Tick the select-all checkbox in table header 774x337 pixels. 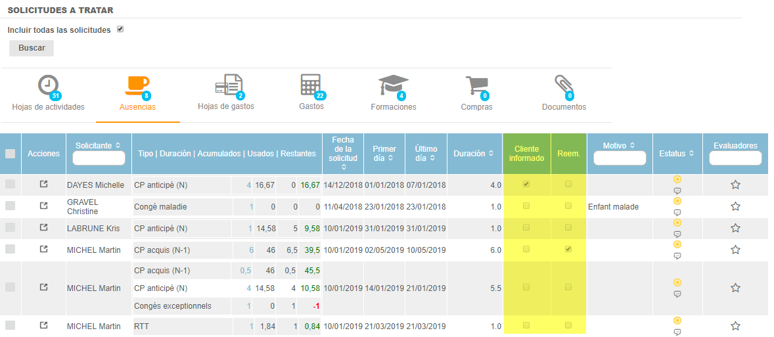(11, 154)
